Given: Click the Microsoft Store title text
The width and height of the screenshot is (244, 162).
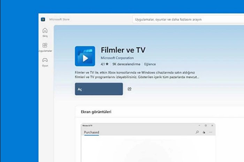Looking at the screenshot, I should pos(60,19).
